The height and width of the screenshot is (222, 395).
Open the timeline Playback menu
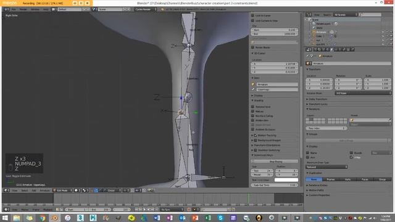(x=48, y=210)
